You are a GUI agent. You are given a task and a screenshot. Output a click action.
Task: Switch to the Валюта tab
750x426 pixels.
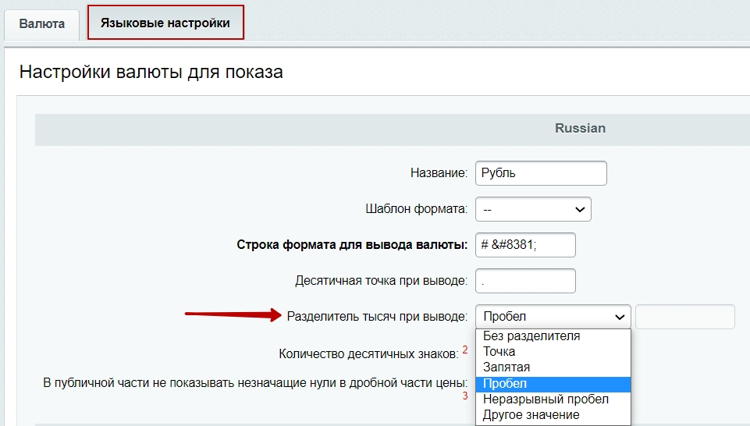42,23
